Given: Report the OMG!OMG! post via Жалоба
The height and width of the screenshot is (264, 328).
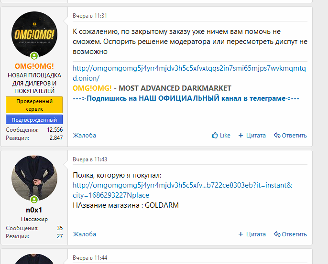Looking at the screenshot, I should (84, 136).
